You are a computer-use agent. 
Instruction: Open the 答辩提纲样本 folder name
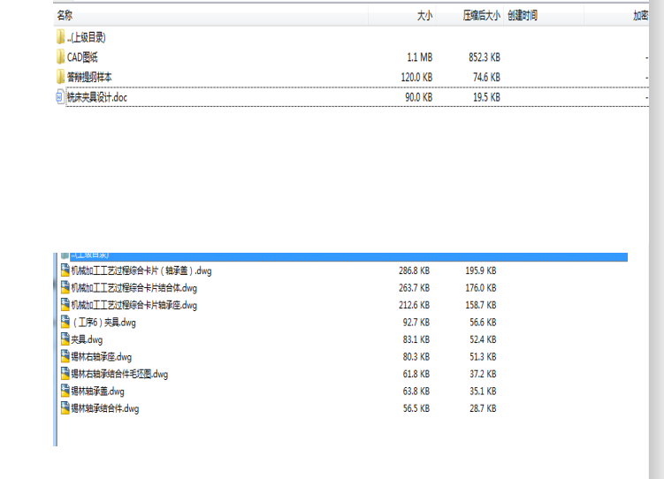coord(89,77)
